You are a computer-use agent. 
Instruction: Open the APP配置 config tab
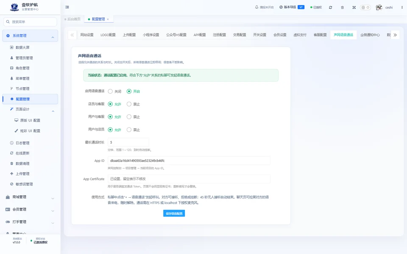[200, 35]
